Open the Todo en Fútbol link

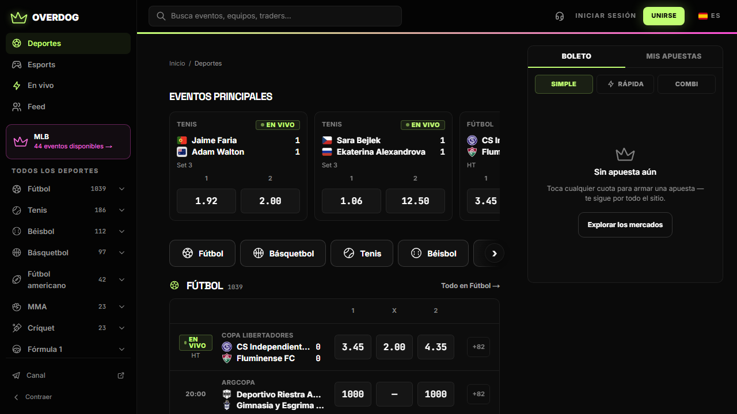pyautogui.click(x=470, y=286)
